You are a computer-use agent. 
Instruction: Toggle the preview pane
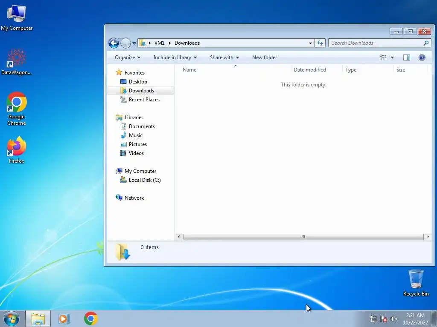click(407, 57)
